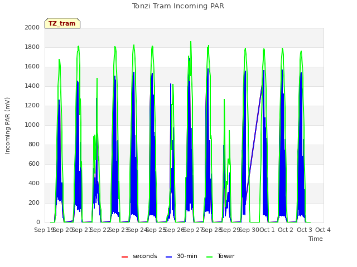Click the Sep 30 x-axis label

pyautogui.click(x=249, y=230)
